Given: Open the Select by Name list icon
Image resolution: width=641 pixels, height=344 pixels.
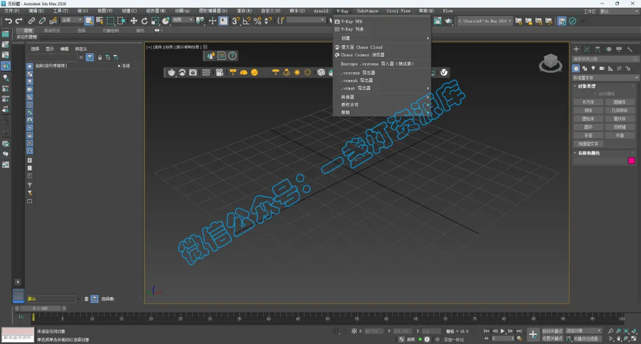Looking at the screenshot, I should (99, 21).
